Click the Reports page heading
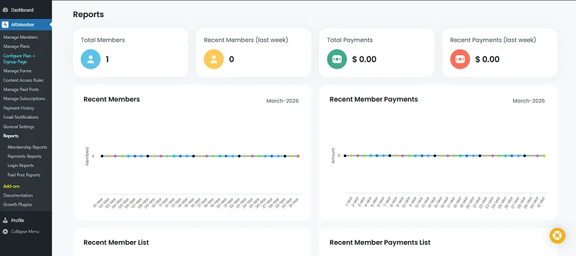This screenshot has width=576, height=256. [x=88, y=14]
